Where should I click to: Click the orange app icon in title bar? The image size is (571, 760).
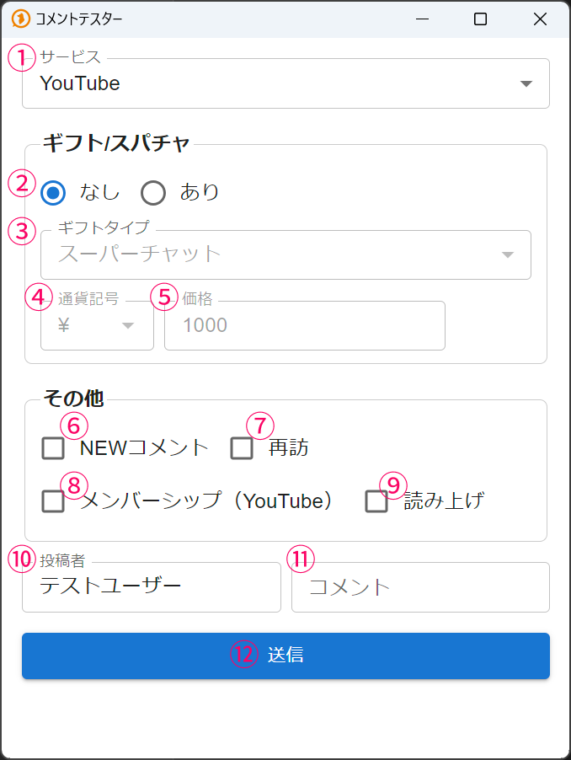[21, 19]
